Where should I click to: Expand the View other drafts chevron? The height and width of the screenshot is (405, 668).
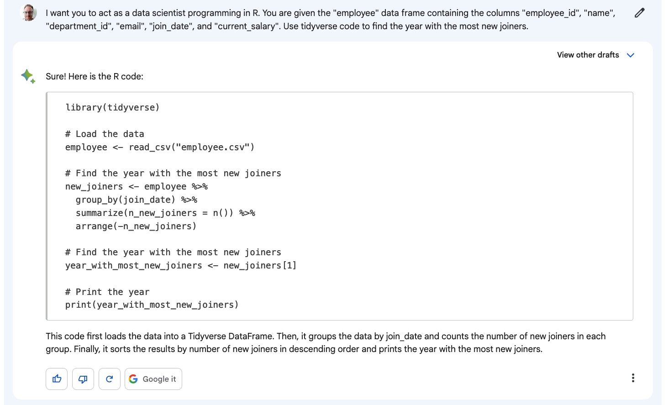click(631, 55)
